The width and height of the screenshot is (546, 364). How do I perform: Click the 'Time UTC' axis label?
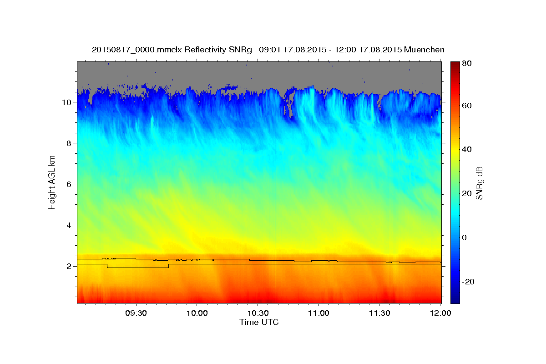click(259, 322)
